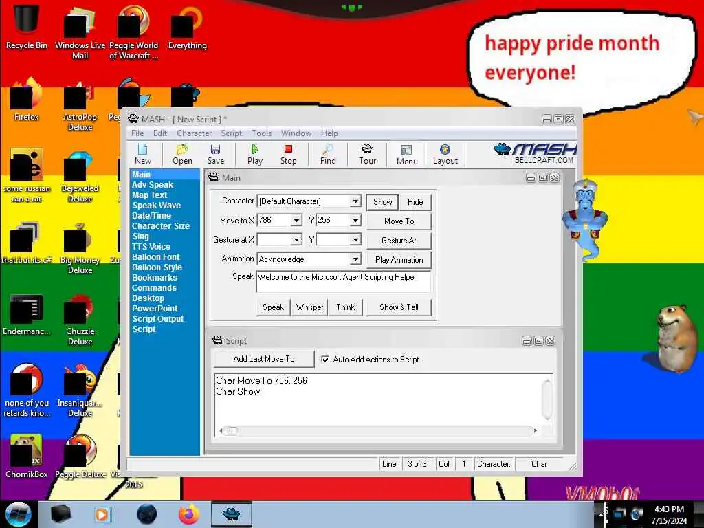The height and width of the screenshot is (528, 704).
Task: Expand the Character dropdown
Action: click(355, 201)
